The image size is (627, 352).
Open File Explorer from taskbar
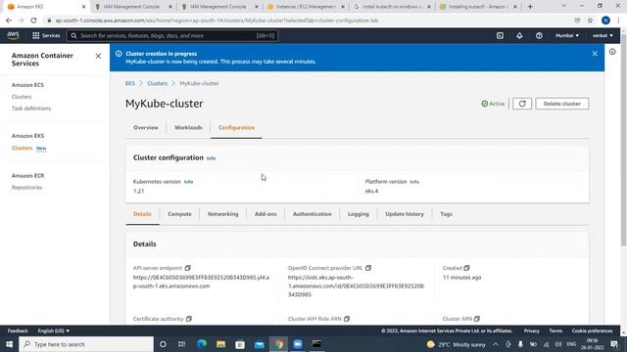click(220, 344)
